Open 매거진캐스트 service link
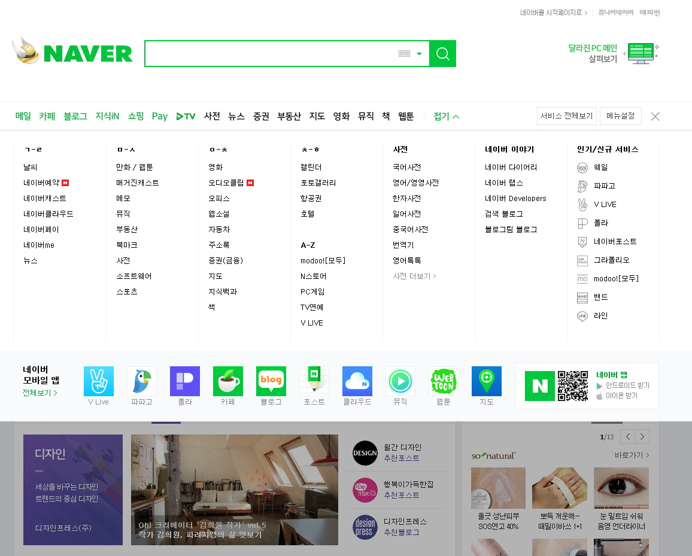Viewport: 692px width, 556px height. tap(137, 183)
